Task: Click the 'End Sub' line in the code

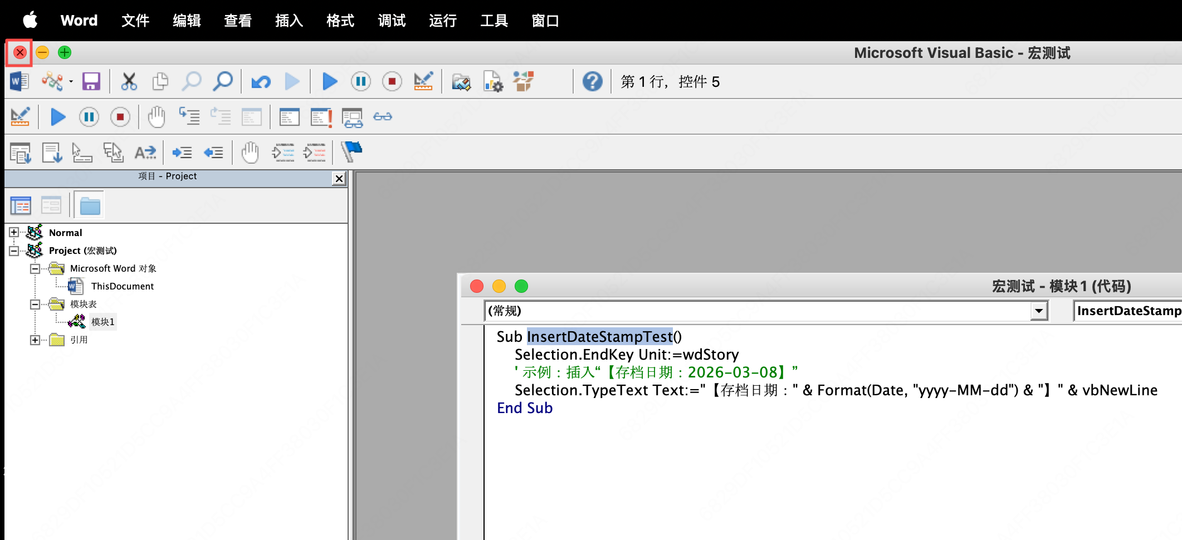Action: click(x=525, y=408)
